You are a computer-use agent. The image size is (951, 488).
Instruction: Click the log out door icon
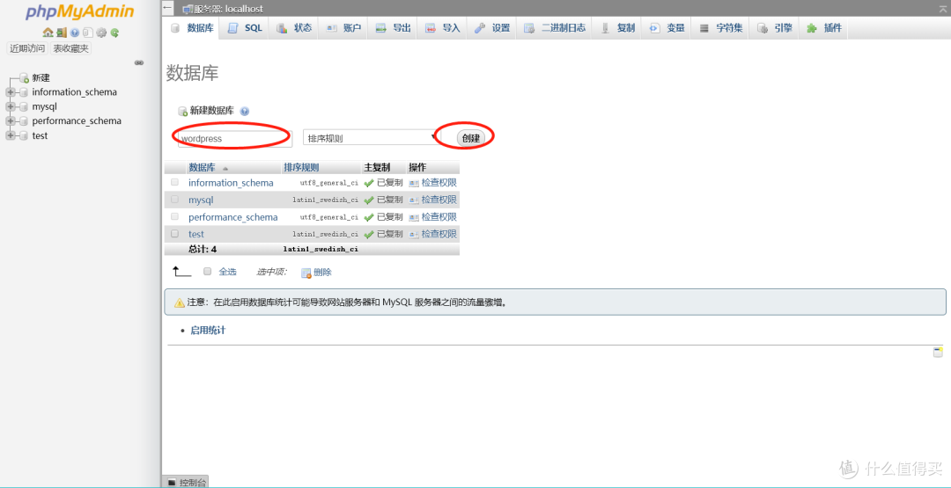tap(62, 33)
